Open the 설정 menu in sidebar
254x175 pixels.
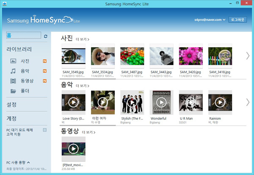pos(11,104)
